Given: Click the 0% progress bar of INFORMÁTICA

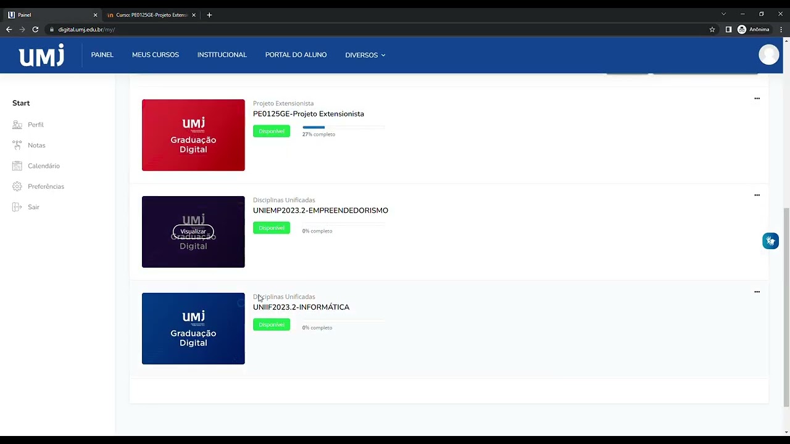Looking at the screenshot, I should tap(343, 321).
